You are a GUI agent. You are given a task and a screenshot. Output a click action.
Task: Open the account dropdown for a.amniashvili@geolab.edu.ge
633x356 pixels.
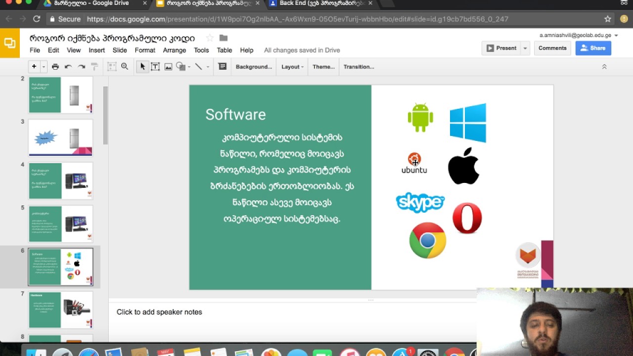tap(616, 36)
